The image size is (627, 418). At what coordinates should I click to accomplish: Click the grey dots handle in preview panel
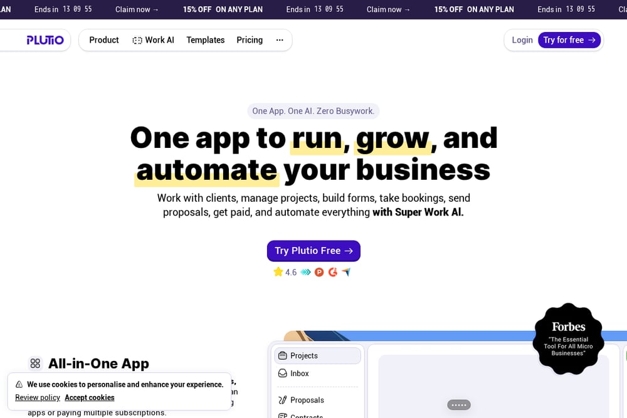[x=459, y=405]
